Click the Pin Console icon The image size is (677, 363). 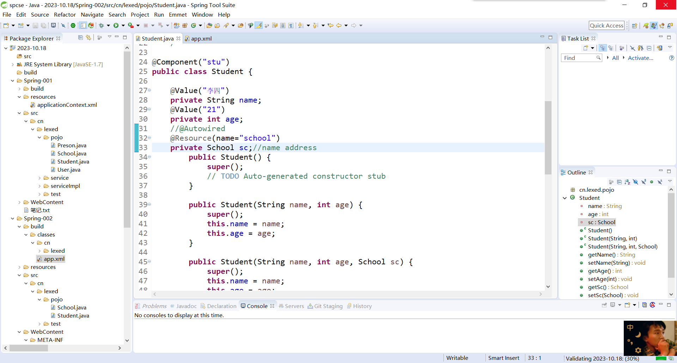coord(604,305)
